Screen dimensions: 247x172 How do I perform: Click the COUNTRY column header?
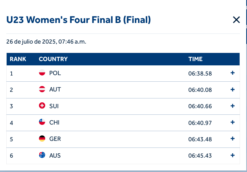pos(53,59)
